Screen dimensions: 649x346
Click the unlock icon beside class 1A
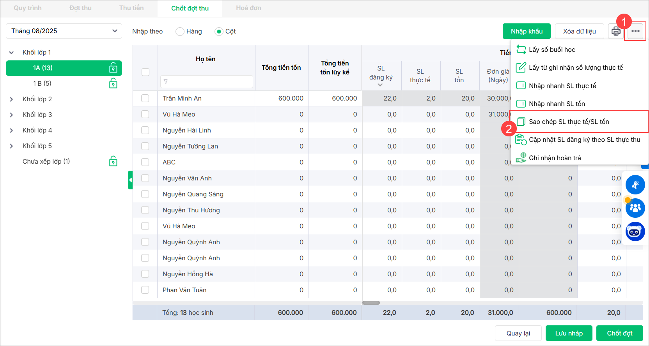click(x=113, y=68)
